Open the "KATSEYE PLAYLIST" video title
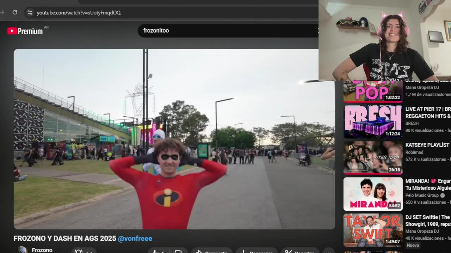 click(x=427, y=145)
